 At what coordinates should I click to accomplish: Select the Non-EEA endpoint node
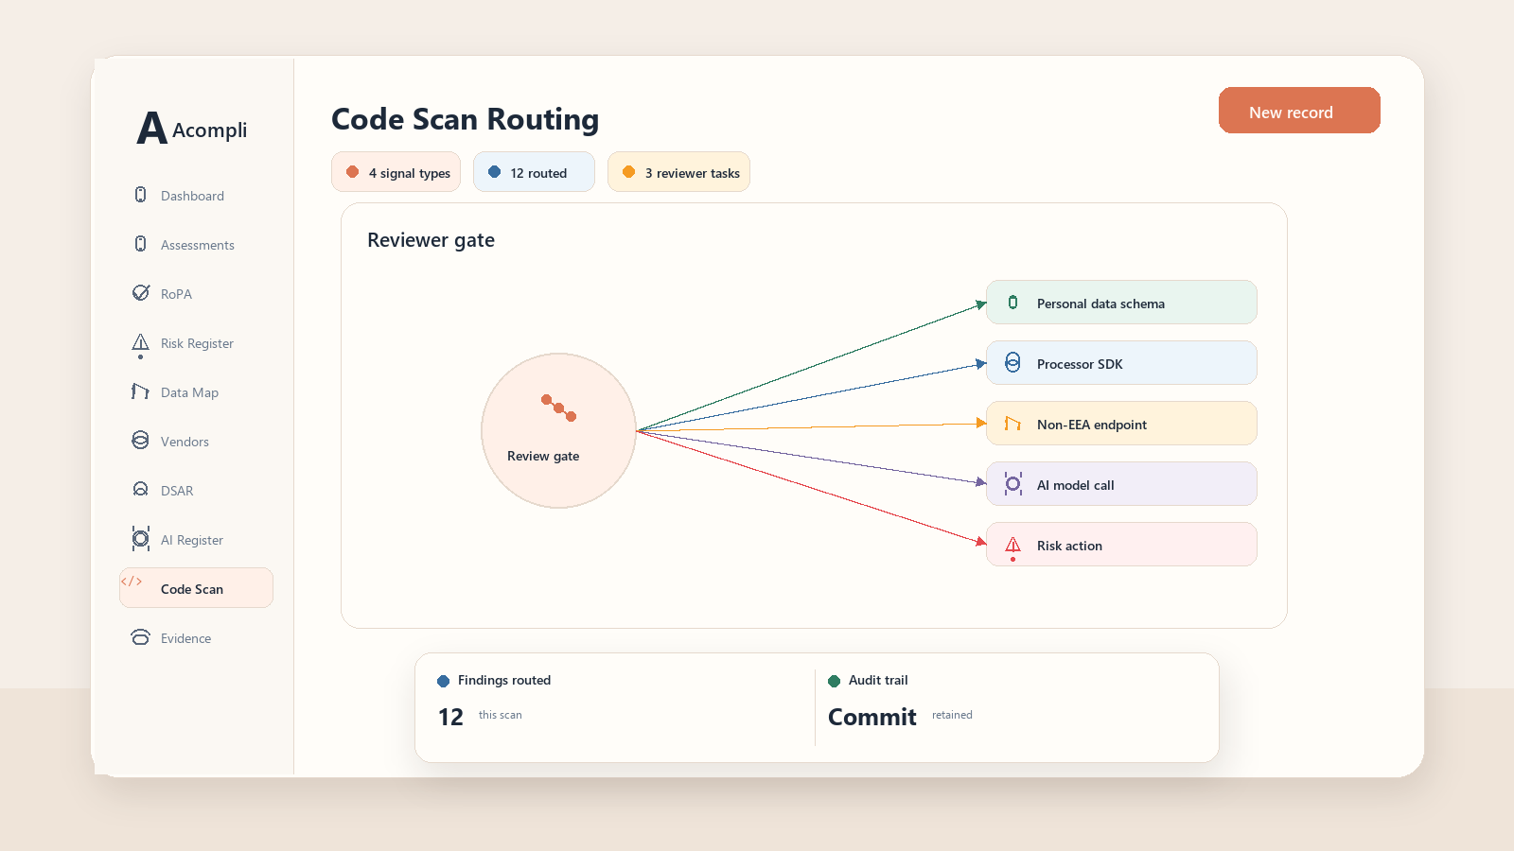[x=1121, y=424]
